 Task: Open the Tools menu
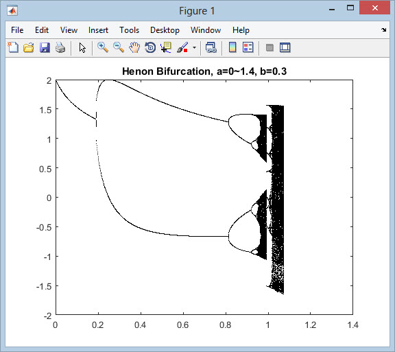pos(129,30)
